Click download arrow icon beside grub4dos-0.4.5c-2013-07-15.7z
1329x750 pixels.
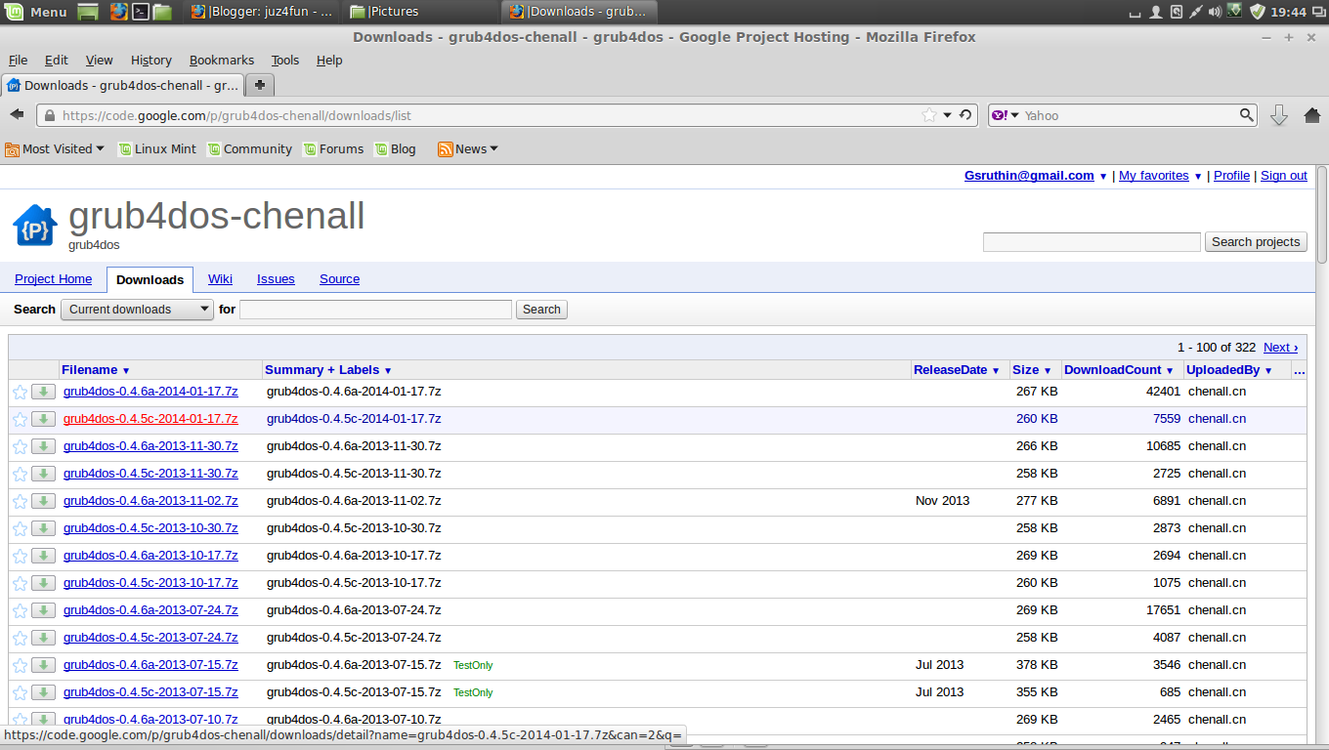point(43,692)
